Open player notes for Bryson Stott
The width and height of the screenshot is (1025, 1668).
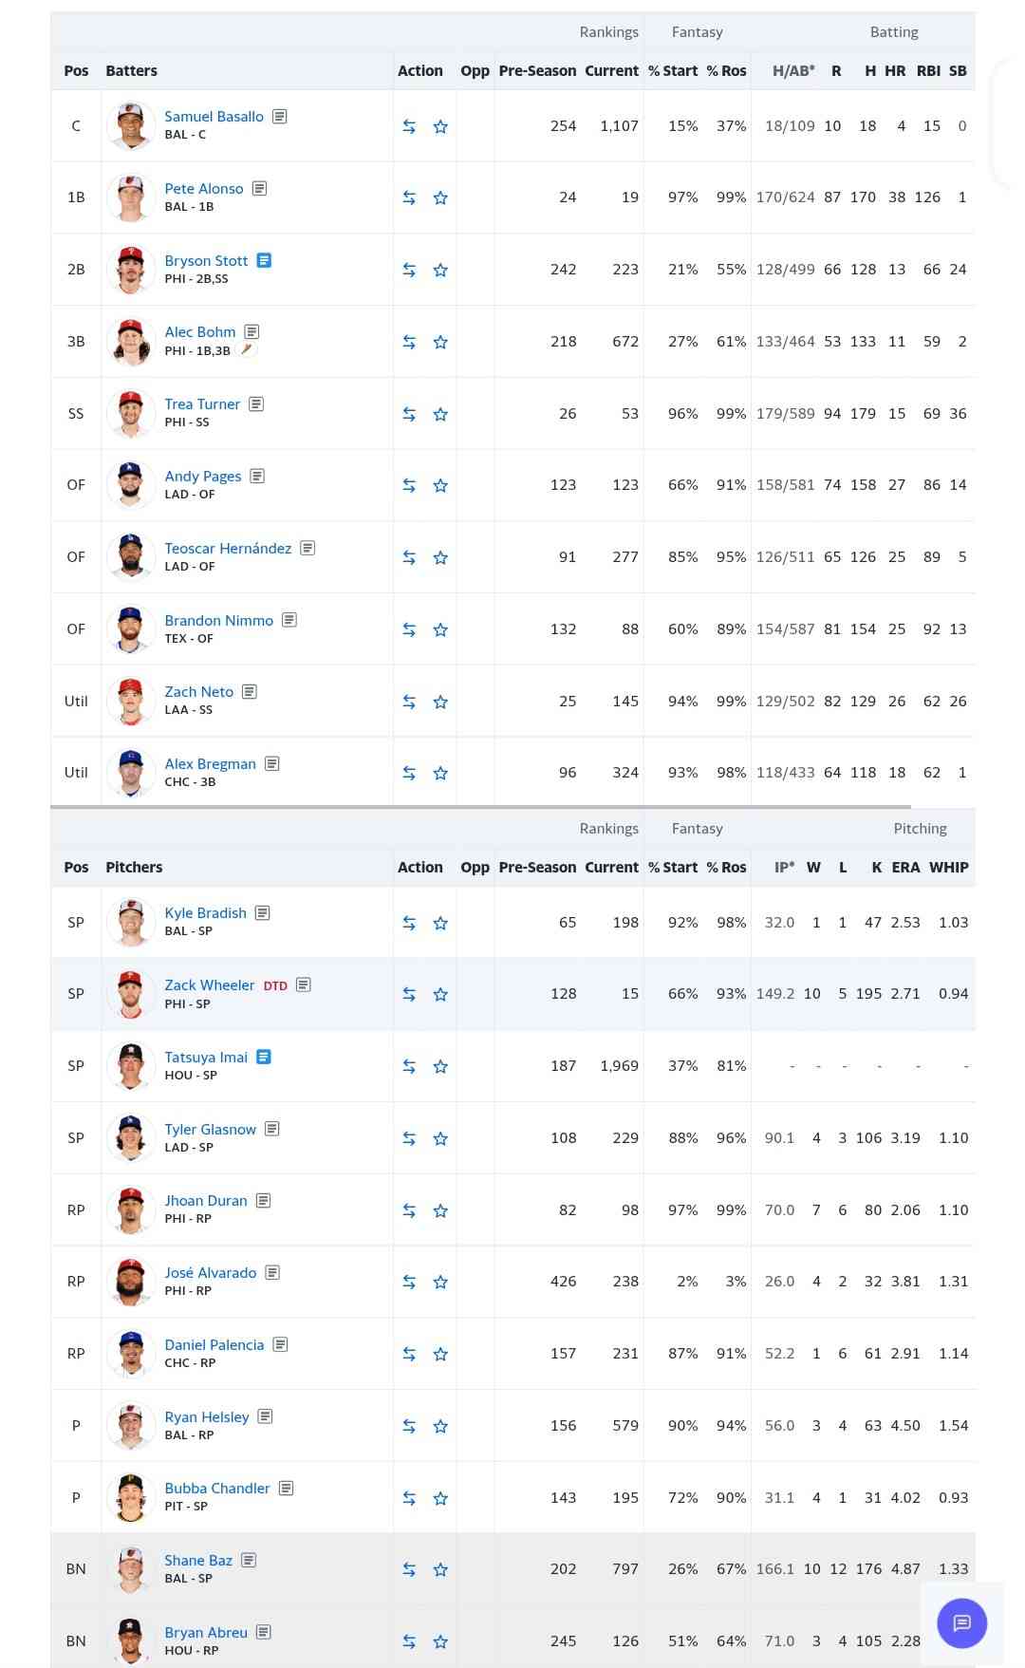[265, 260]
